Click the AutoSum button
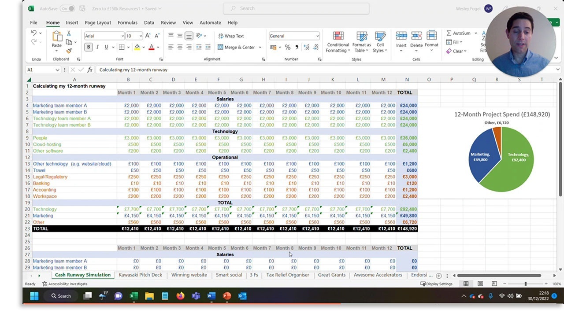The image size is (564, 317). [458, 33]
